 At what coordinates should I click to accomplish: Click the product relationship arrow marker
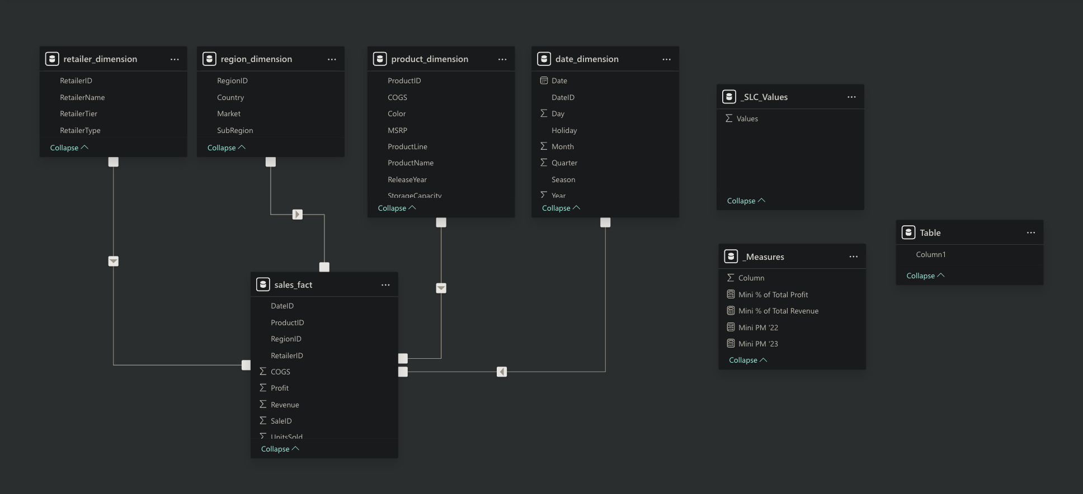coord(441,288)
